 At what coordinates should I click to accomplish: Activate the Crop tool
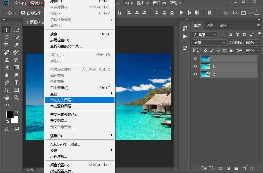[6, 45]
